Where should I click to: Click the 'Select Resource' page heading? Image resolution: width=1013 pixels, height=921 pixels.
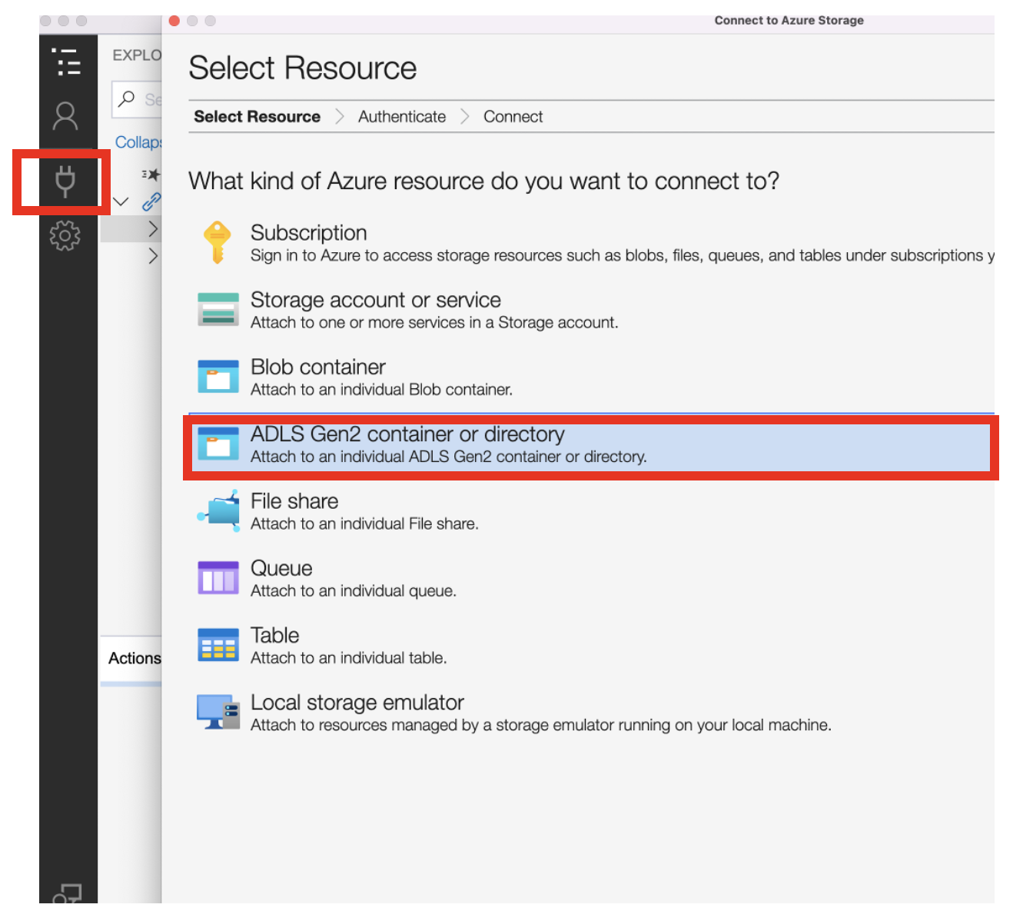point(303,68)
